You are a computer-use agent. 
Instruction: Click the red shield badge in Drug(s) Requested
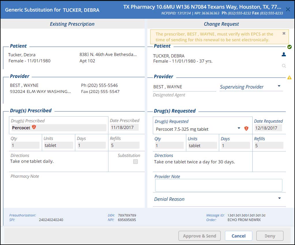point(246,128)
